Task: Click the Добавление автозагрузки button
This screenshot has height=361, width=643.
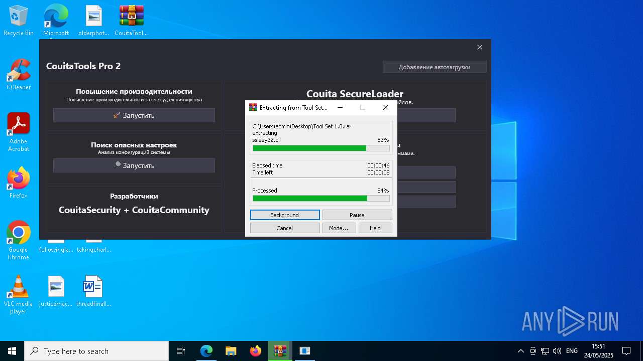Action: (435, 67)
